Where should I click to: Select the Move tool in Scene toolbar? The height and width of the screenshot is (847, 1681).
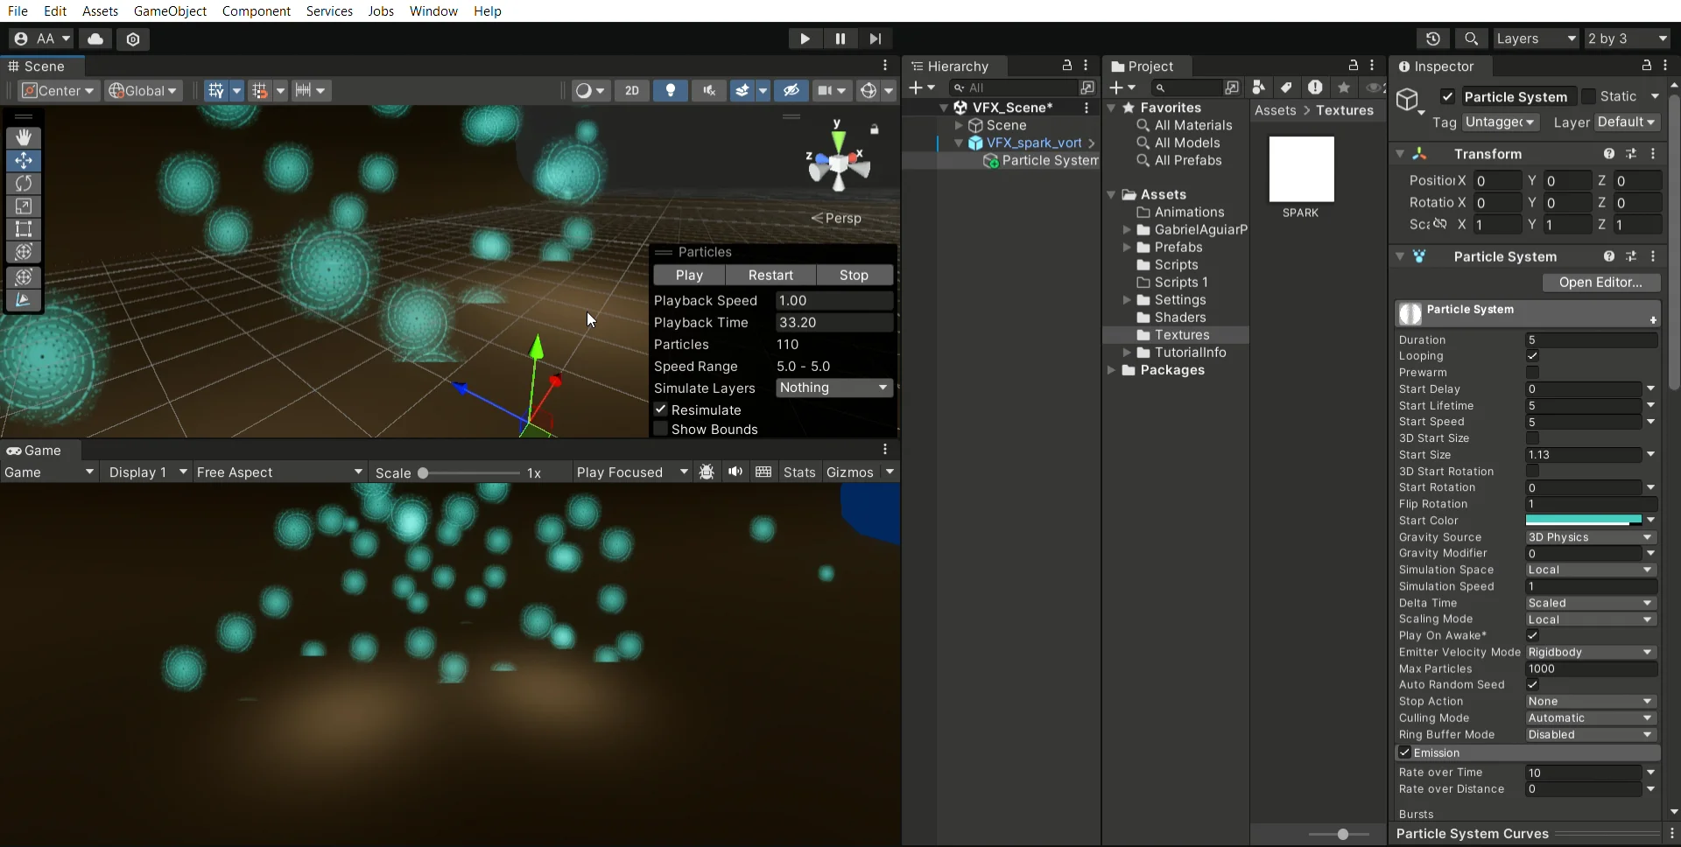(x=24, y=160)
